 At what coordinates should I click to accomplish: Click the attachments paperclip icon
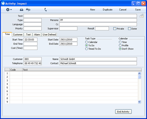coord(142,16)
